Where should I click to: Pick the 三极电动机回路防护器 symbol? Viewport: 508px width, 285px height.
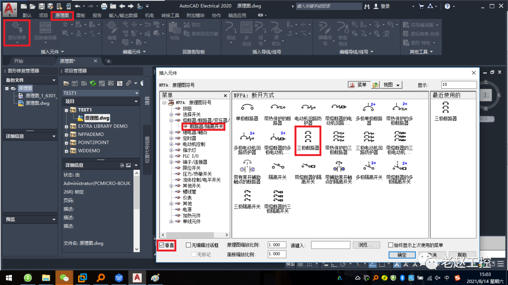369,143
